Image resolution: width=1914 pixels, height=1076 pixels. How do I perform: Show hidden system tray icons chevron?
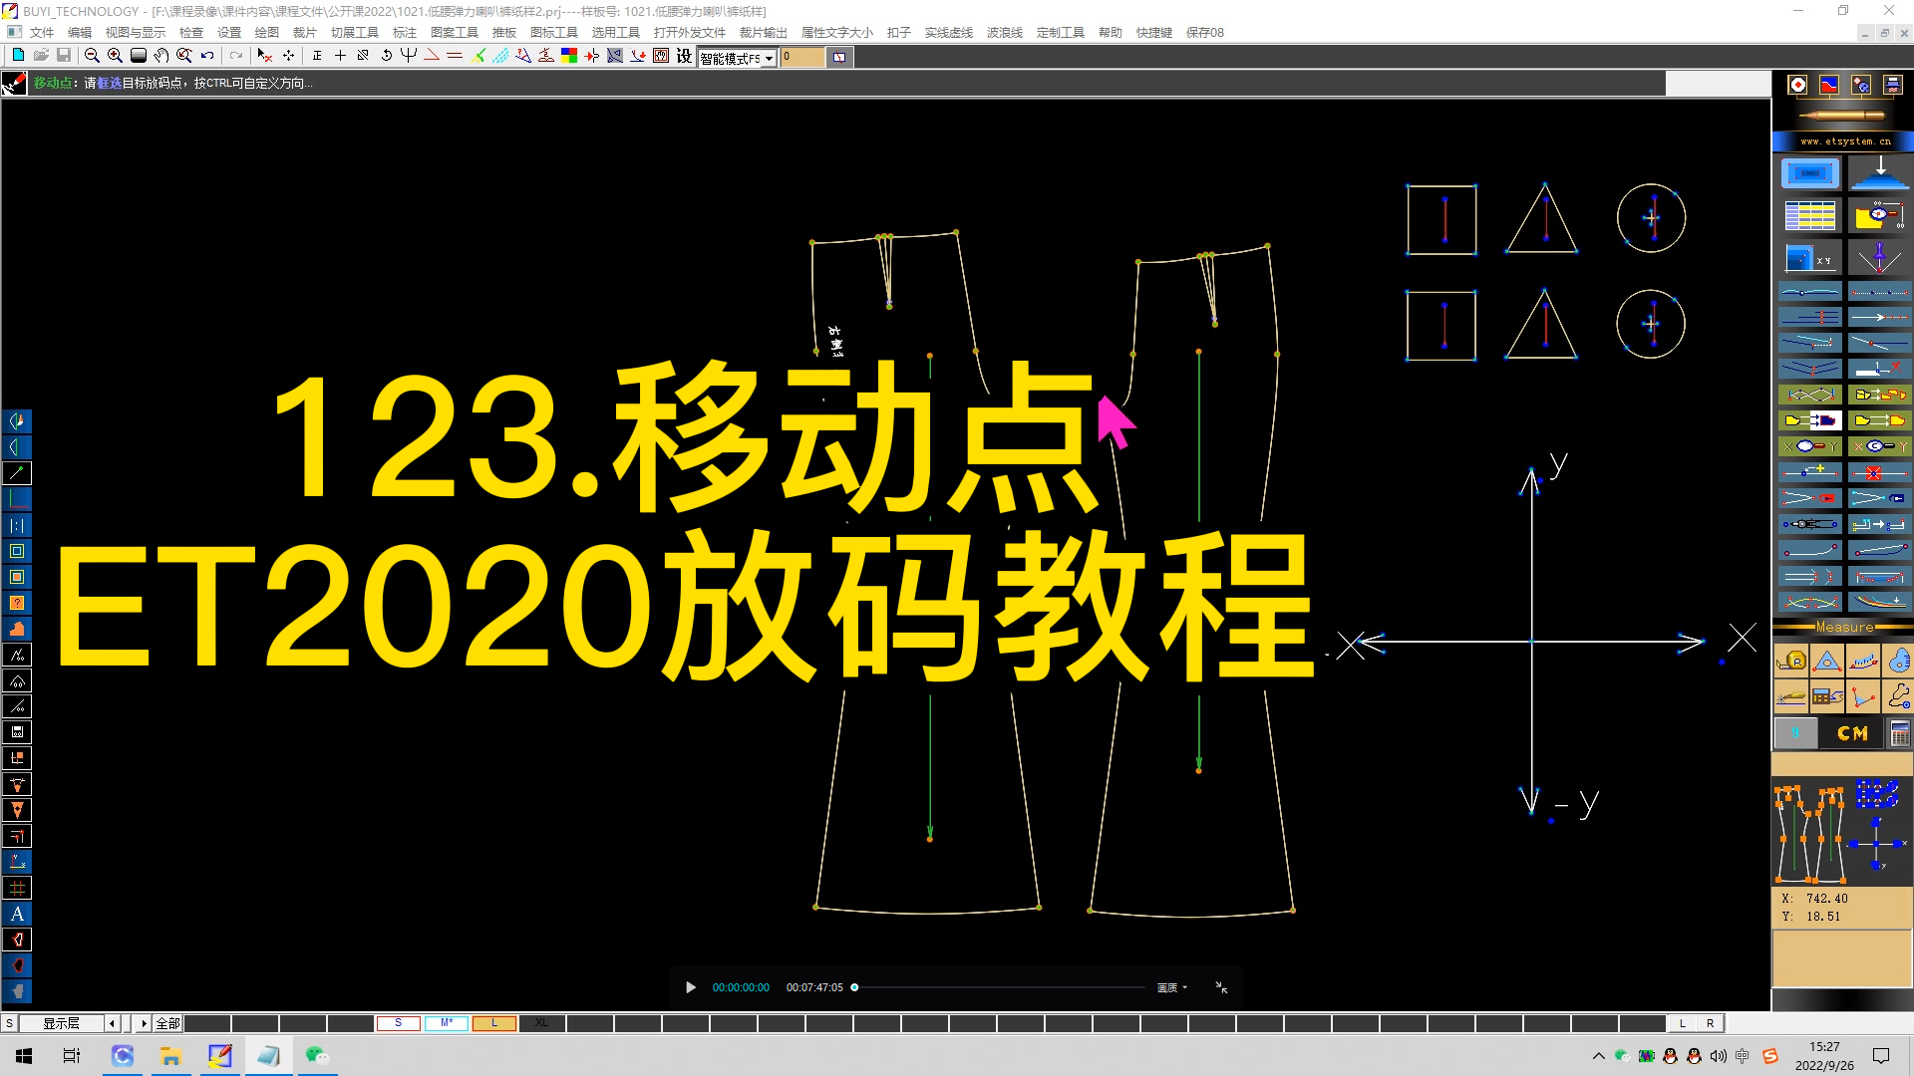tap(1599, 1056)
